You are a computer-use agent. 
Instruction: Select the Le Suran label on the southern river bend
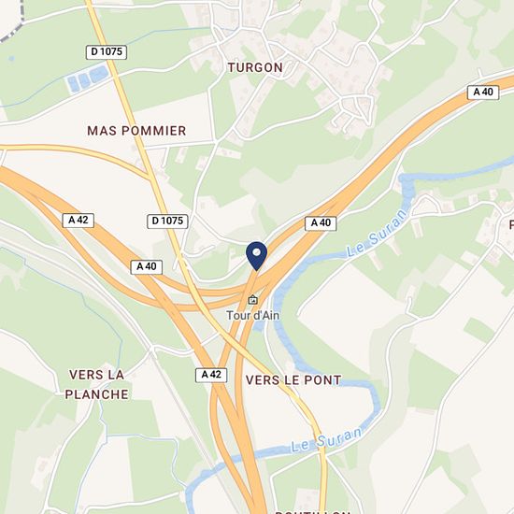[x=326, y=439]
